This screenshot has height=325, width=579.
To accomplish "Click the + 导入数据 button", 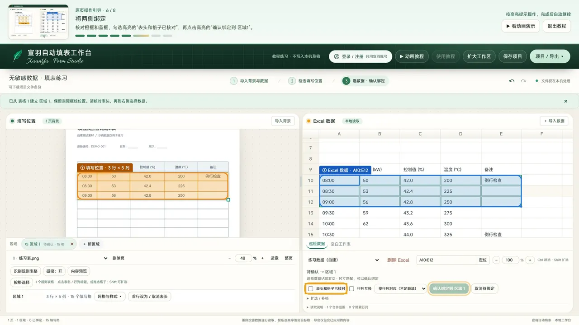I will [x=554, y=121].
